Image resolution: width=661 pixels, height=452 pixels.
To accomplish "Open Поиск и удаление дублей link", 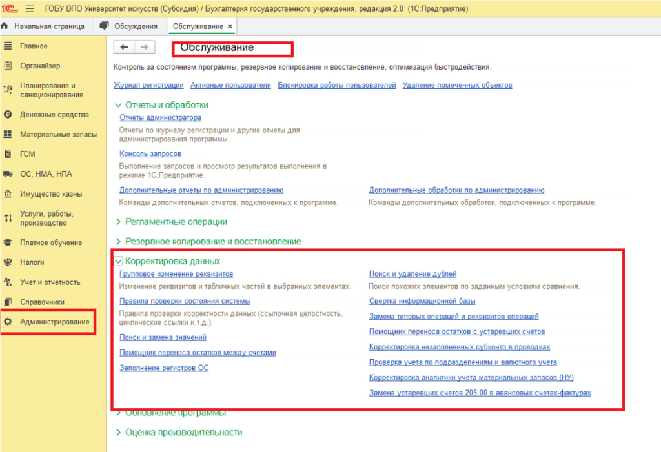I will [x=412, y=274].
